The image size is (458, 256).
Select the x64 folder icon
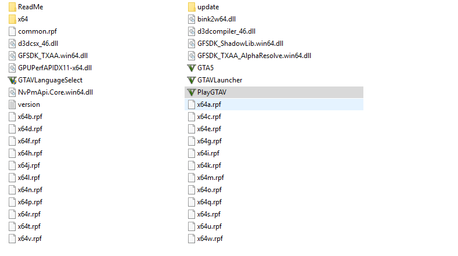12,19
